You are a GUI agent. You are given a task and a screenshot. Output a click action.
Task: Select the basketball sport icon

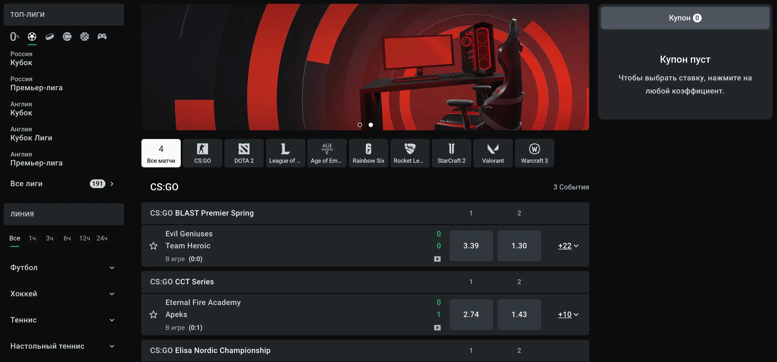click(84, 37)
